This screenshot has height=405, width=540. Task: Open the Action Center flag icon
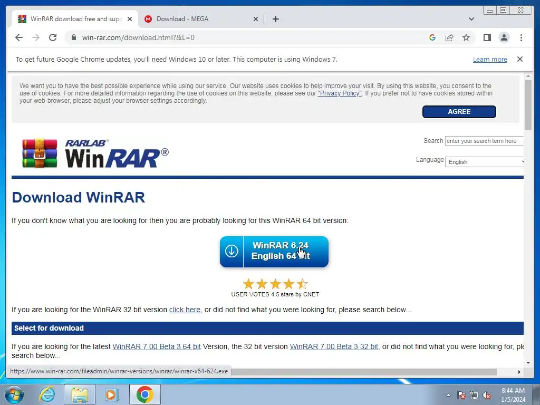click(x=461, y=395)
